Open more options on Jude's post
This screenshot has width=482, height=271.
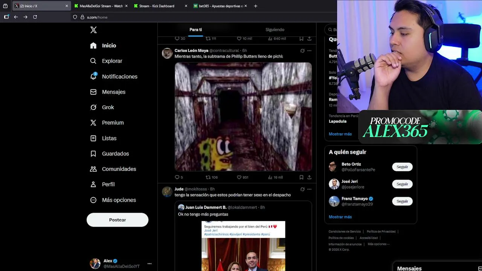[309, 189]
